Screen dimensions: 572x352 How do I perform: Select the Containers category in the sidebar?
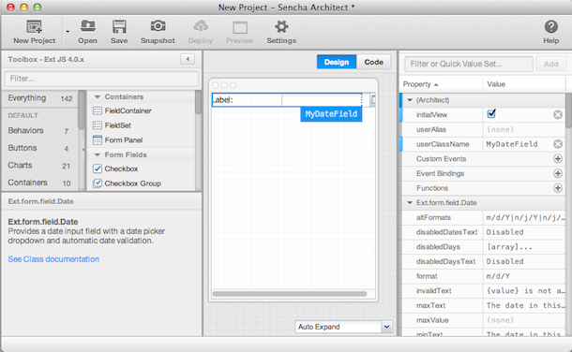click(39, 183)
